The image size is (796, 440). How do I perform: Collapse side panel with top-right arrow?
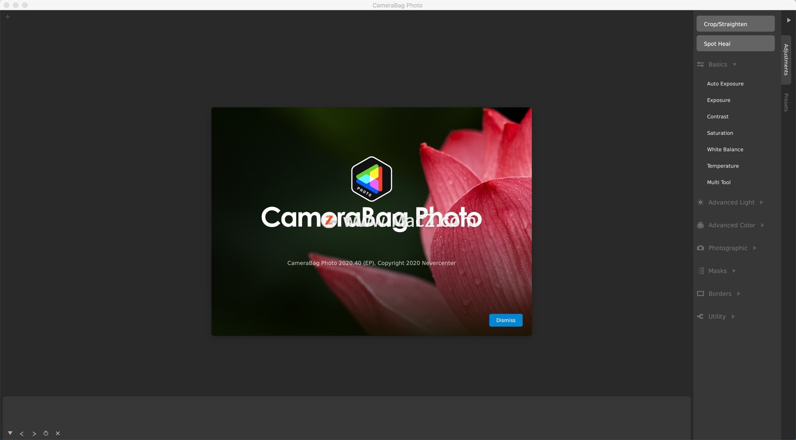(789, 20)
